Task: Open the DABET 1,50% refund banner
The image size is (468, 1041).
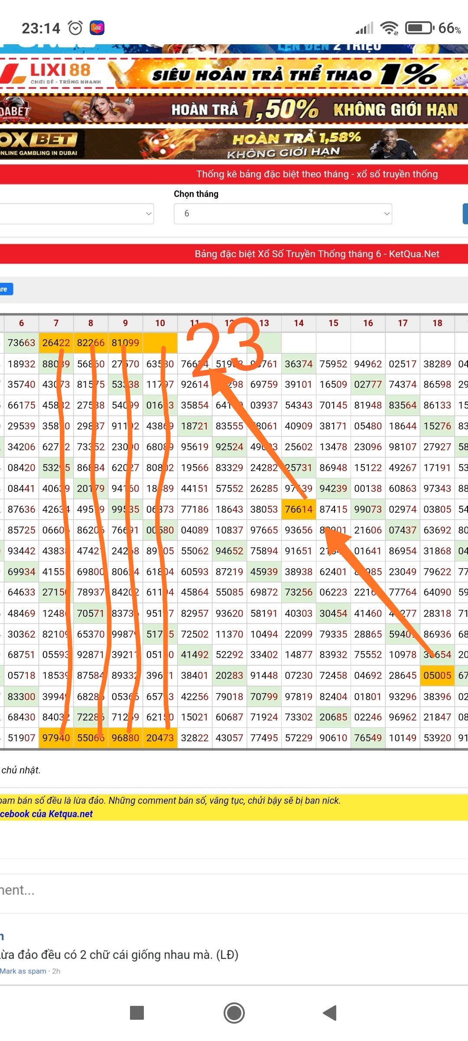Action: click(x=234, y=109)
